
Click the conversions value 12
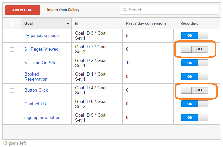tap(128, 63)
